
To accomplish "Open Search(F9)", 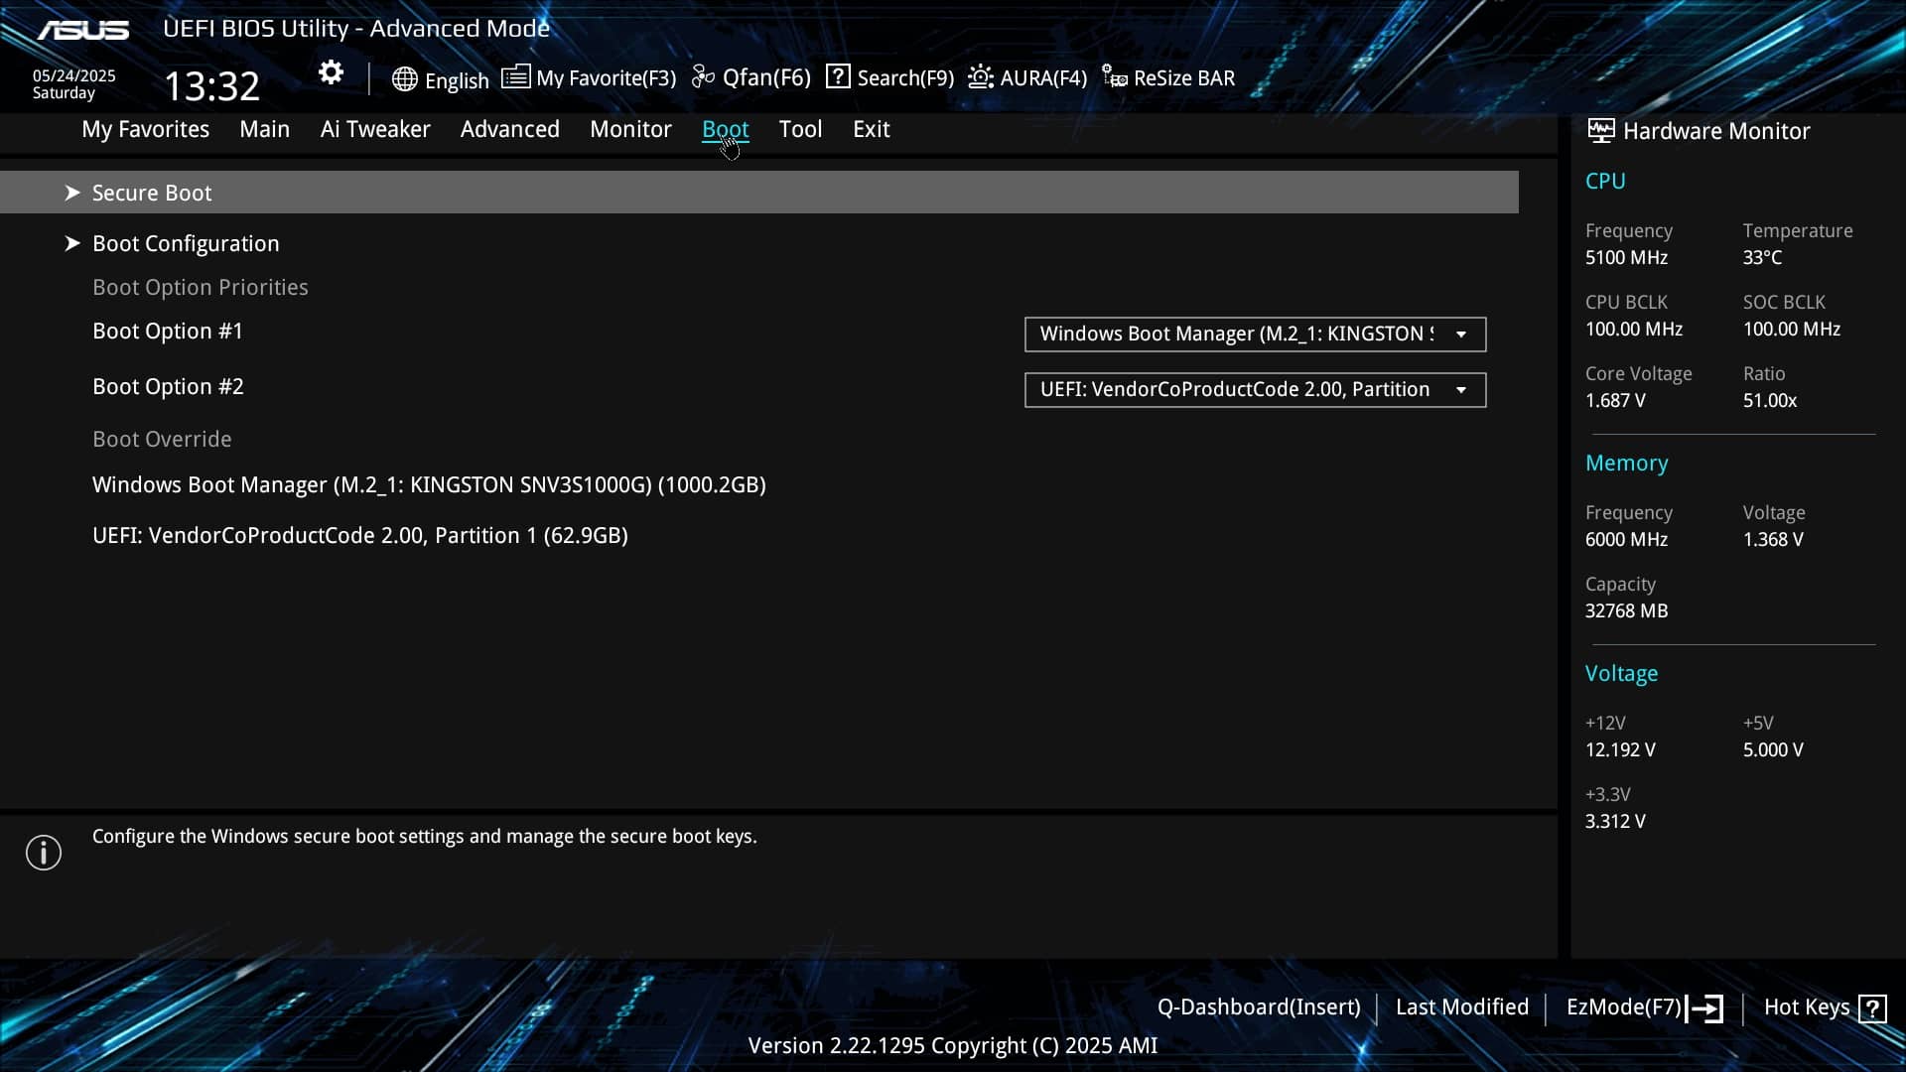I will tap(905, 78).
